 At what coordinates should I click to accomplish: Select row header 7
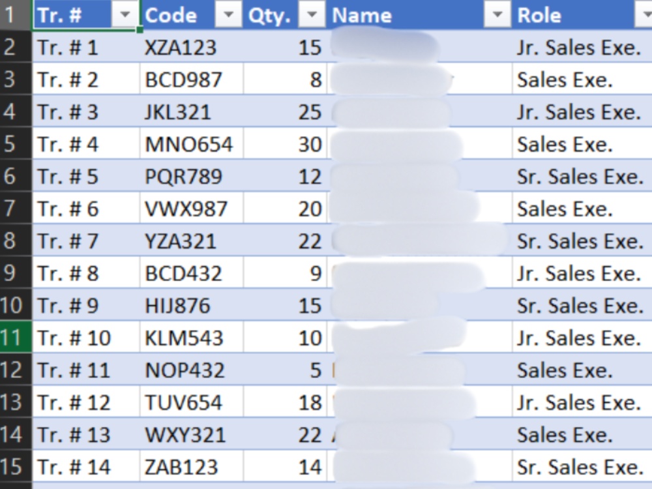click(16, 209)
